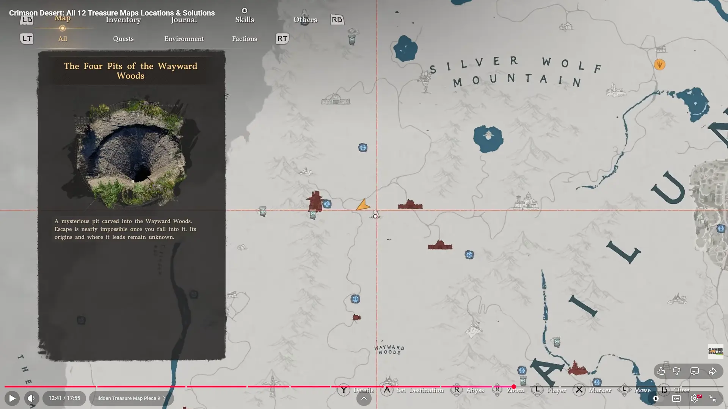The image size is (728, 409).
Task: Expand chapter 'Hidden Treasure Map Piece 9'
Action: point(130,398)
